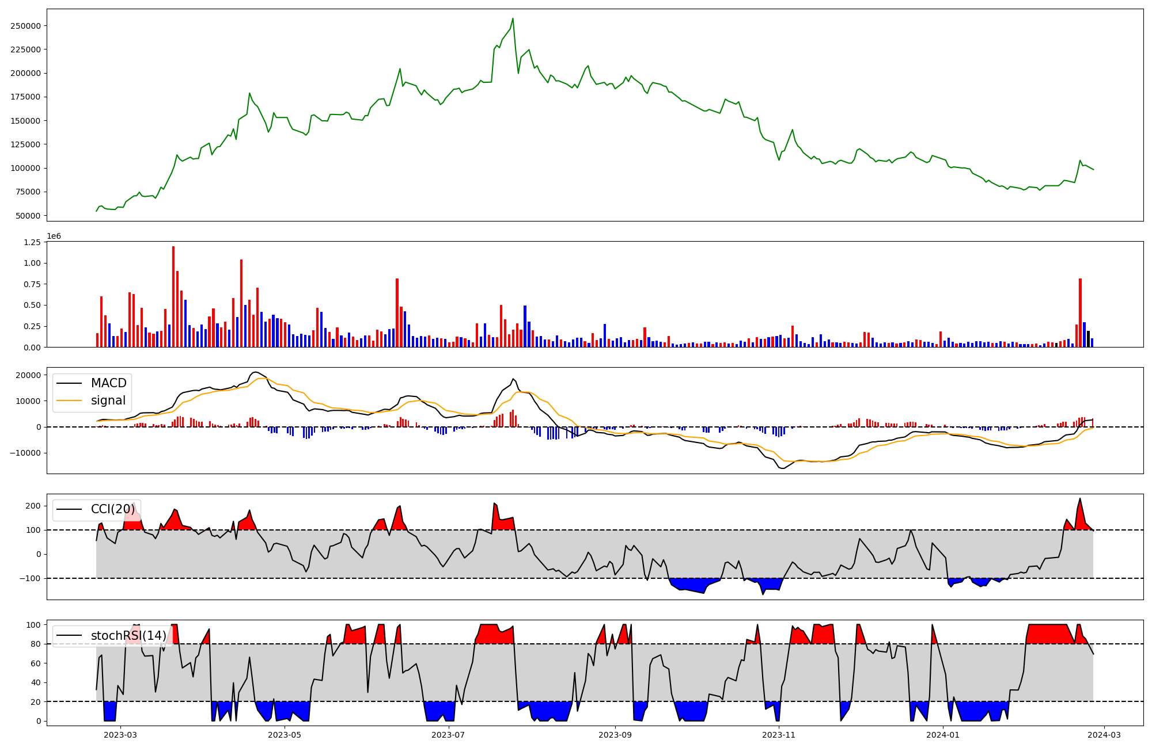Click the 2023-05 date tick label
This screenshot has width=1152, height=748.
(285, 735)
